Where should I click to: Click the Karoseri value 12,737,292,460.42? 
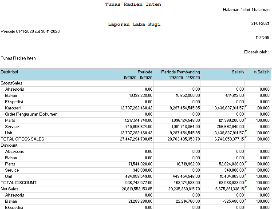tap(137, 108)
